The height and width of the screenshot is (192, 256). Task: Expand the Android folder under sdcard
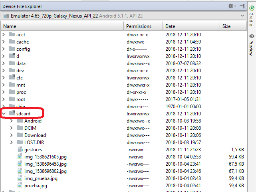click(x=12, y=121)
